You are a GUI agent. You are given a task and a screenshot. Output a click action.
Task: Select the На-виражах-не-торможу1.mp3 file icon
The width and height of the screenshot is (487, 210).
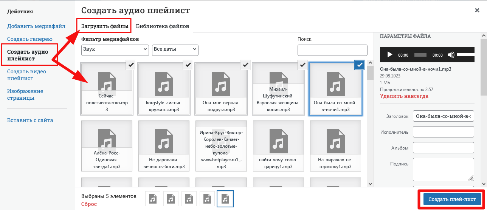point(336,146)
